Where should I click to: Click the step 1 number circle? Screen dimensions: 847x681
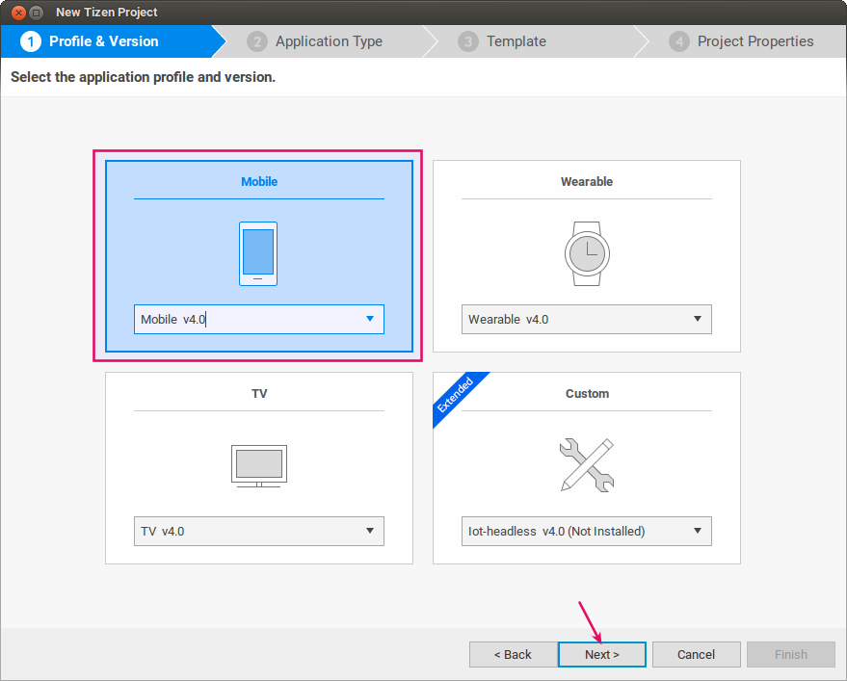click(31, 41)
